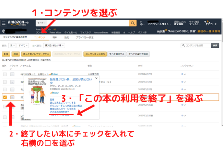Image resolution: width=223 pixels, height=154 pixels.
Task: Open 新着商品 in the nav bar
Action: click(116, 33)
